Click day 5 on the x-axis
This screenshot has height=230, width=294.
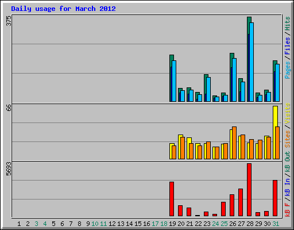point(53,224)
